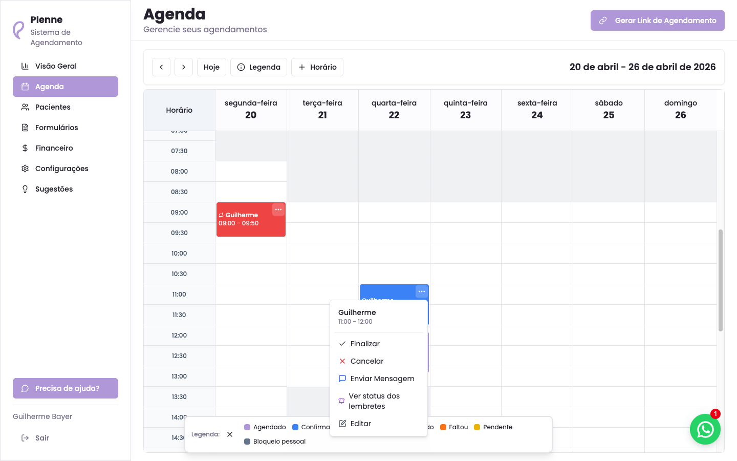Open Financeiro page
737x461 pixels.
(x=54, y=148)
